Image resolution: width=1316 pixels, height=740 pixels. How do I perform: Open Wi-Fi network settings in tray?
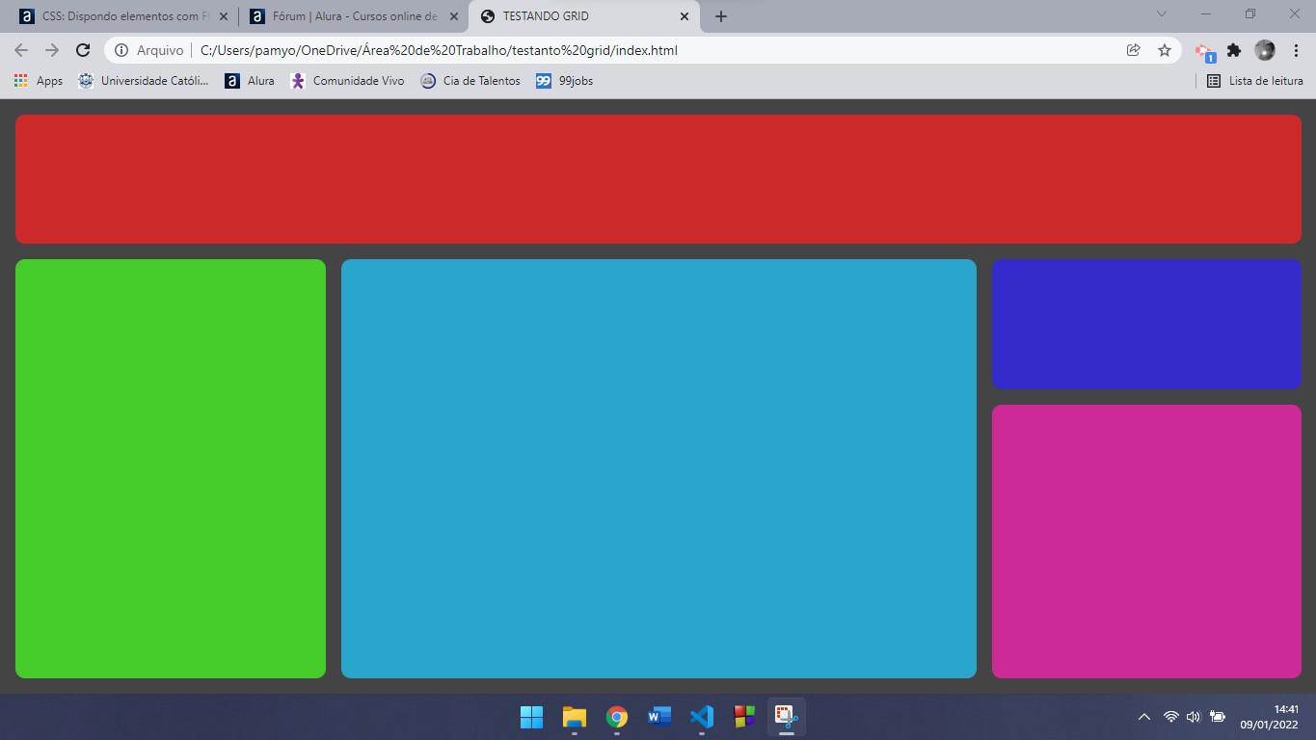[1170, 717]
